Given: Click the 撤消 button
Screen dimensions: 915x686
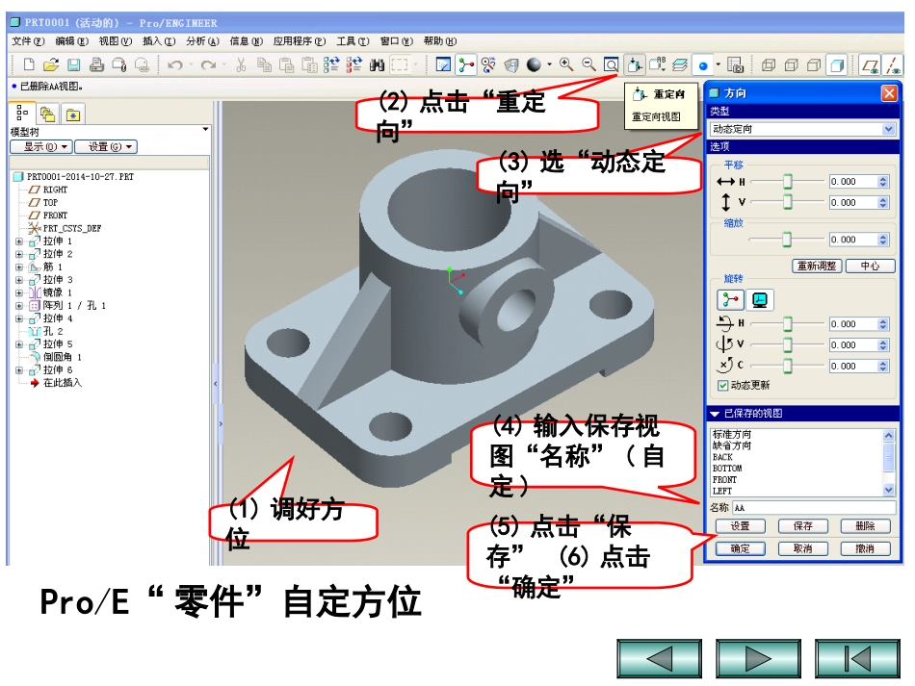Looking at the screenshot, I should (x=866, y=548).
